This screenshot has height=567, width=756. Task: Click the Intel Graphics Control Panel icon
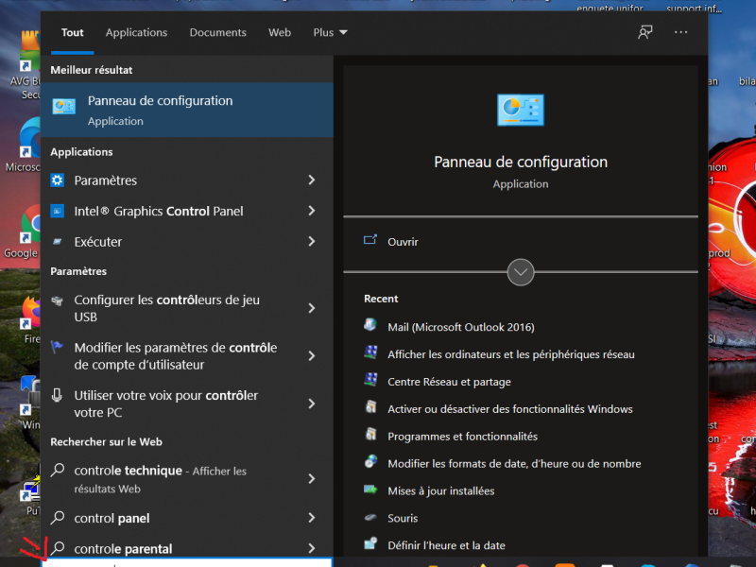58,211
